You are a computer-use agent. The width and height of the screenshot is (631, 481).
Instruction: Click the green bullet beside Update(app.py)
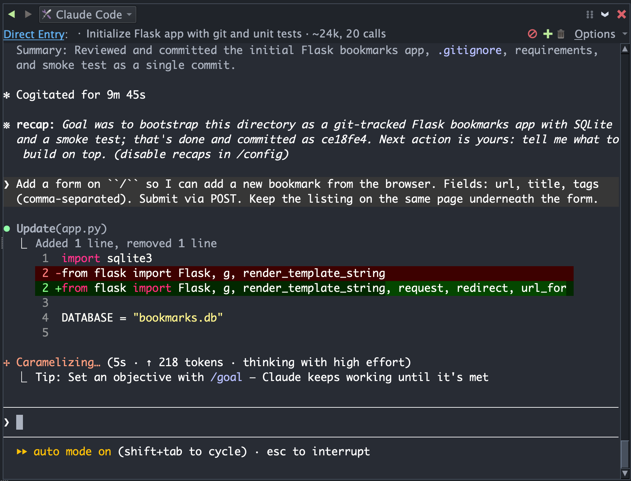coord(7,229)
